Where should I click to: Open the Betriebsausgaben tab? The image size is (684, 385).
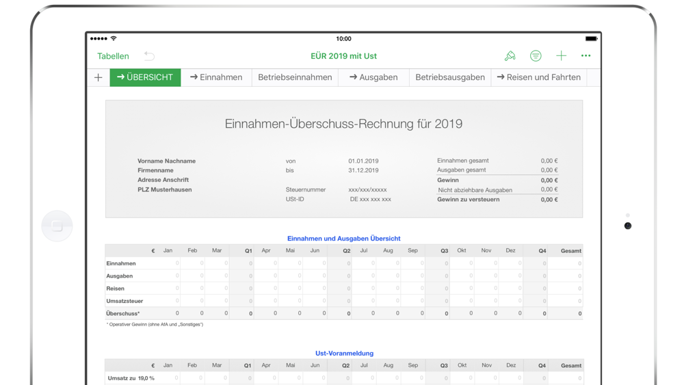point(450,77)
